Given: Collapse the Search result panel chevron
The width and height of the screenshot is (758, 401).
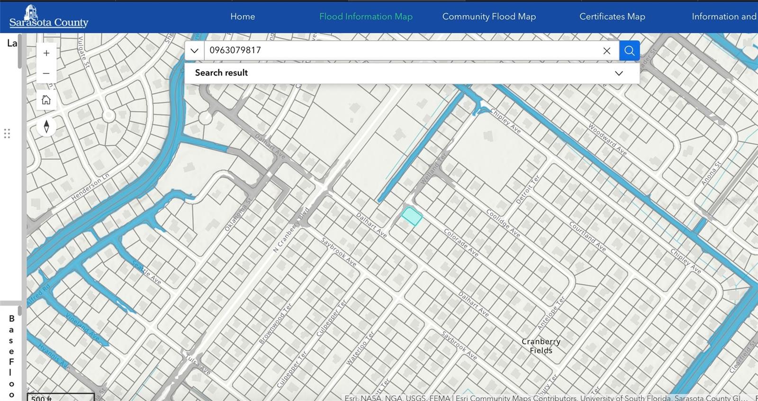Looking at the screenshot, I should [618, 73].
